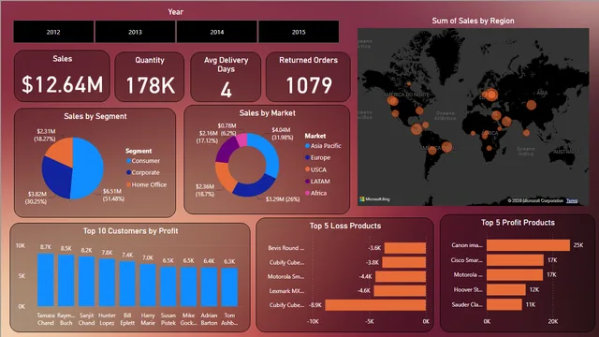Select the Quantity 178K card
This screenshot has width=599, height=337.
tap(150, 77)
